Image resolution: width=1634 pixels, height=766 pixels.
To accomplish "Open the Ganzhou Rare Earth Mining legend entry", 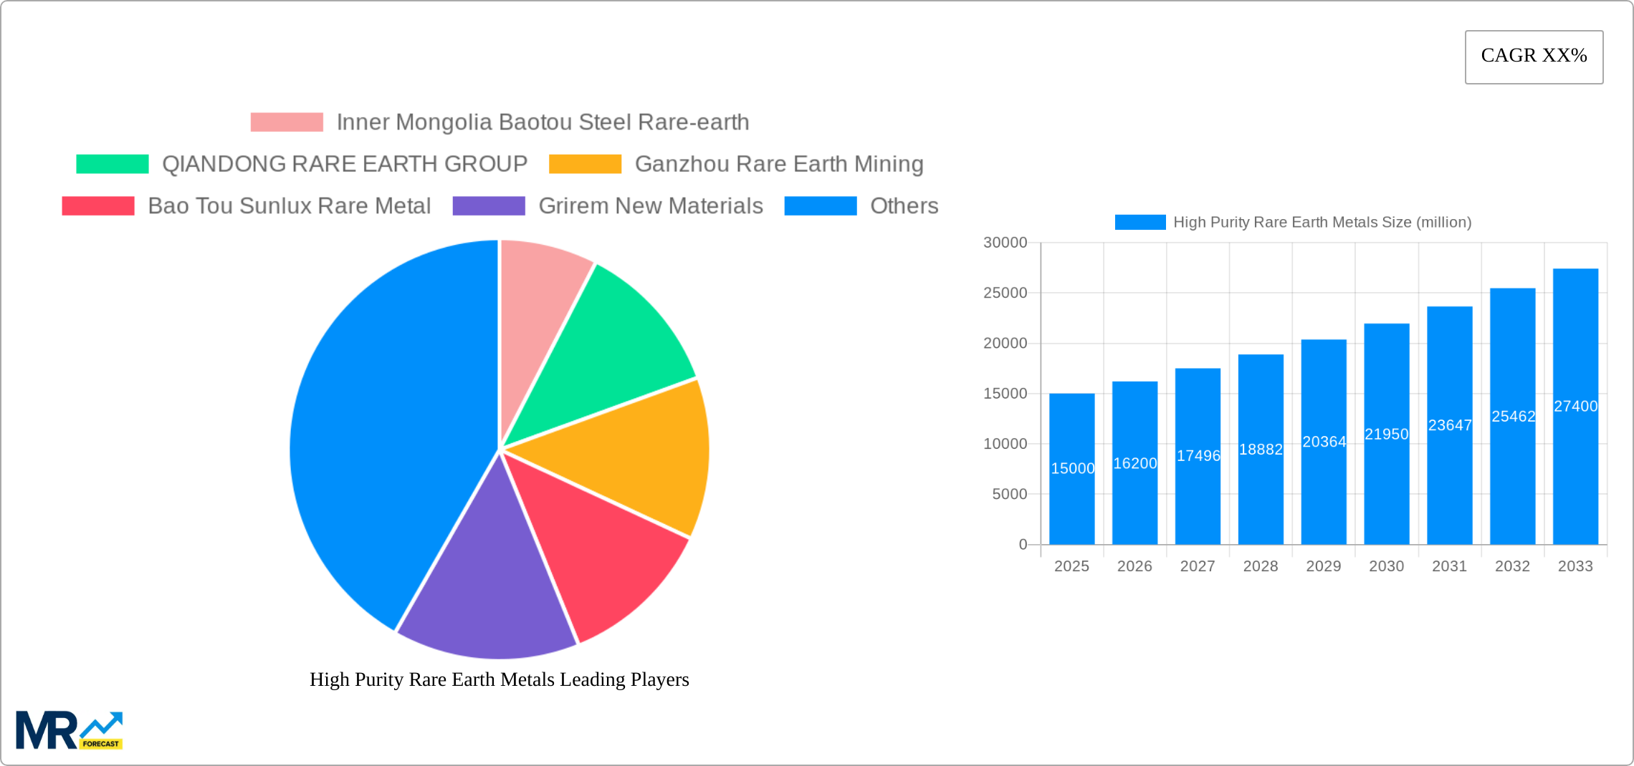I will (x=779, y=164).
